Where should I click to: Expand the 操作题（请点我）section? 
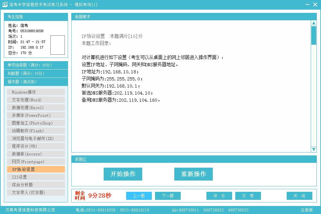point(36,81)
